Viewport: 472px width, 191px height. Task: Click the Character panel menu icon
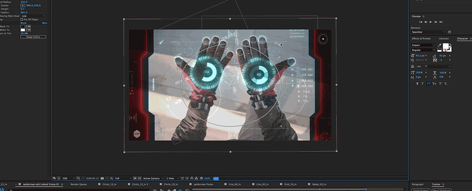(x=471, y=38)
